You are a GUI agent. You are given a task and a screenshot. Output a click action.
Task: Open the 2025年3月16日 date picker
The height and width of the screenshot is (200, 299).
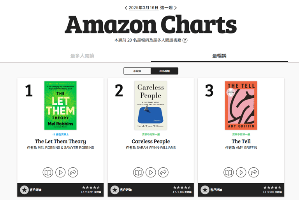coord(144,8)
